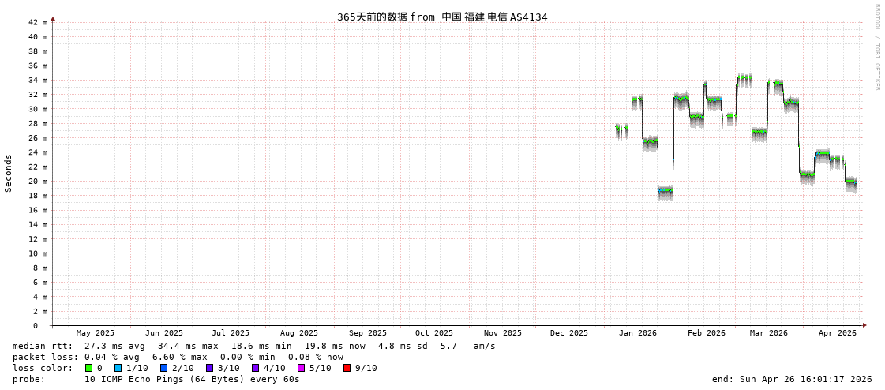This screenshot has height=390, width=885.
Task: Click the light blue 1/10 loss swatch
Action: point(118,368)
